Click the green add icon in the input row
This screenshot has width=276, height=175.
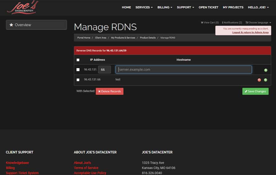click(266, 70)
